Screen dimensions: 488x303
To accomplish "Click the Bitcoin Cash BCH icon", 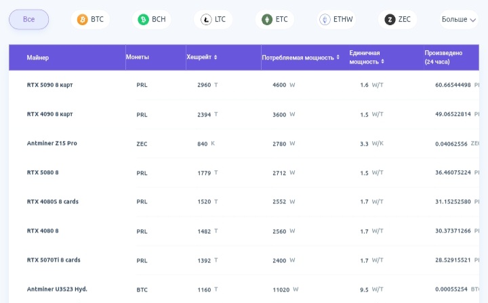I will (144, 20).
